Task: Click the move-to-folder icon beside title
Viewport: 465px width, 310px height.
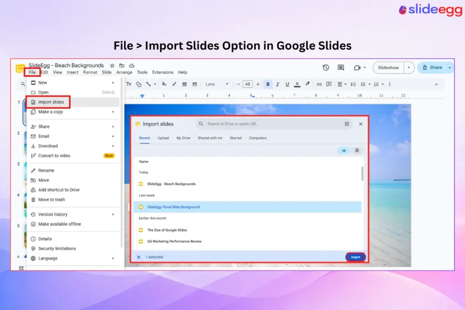Action: click(x=122, y=65)
